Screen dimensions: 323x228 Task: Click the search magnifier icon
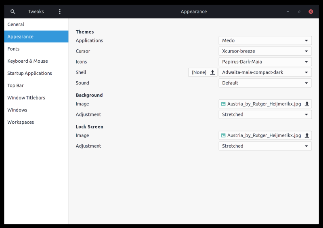tap(13, 12)
